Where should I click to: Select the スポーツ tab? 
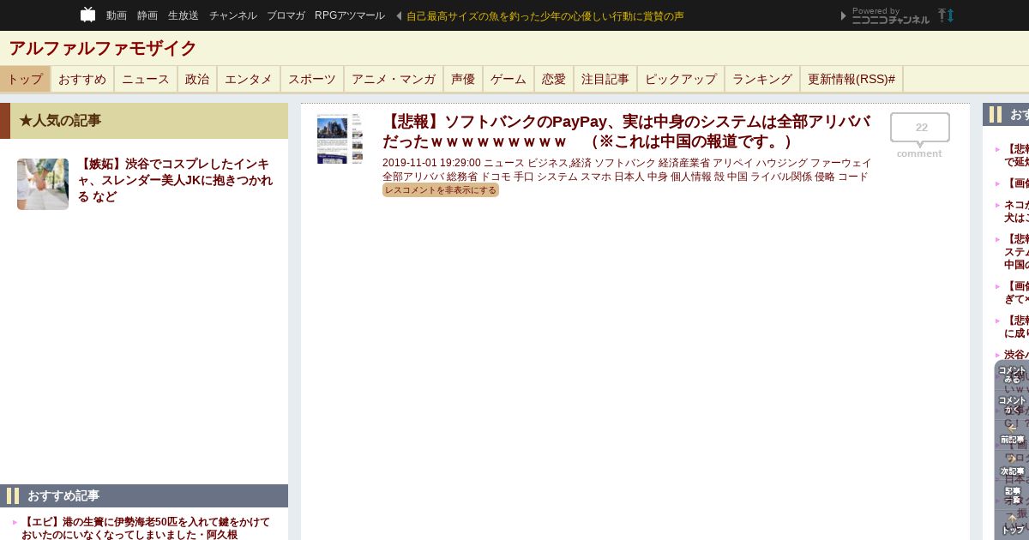312,79
